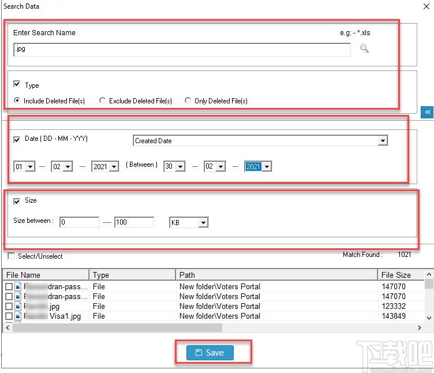Open the KB size unit dropdown
Viewport: 434px width, 373px height.
pyautogui.click(x=203, y=222)
